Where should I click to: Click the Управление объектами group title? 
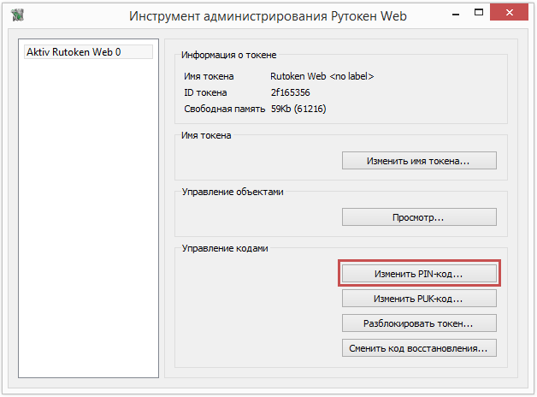click(x=233, y=192)
